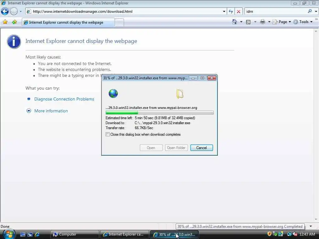The image size is (319, 239).
Task: Click the 12:43 AM system clock
Action: point(307,234)
